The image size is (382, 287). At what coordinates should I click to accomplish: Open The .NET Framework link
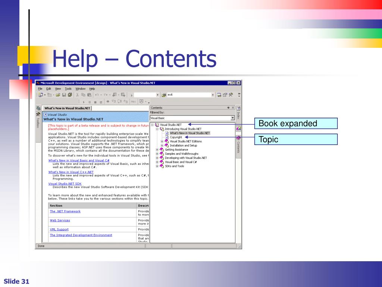coord(65,212)
